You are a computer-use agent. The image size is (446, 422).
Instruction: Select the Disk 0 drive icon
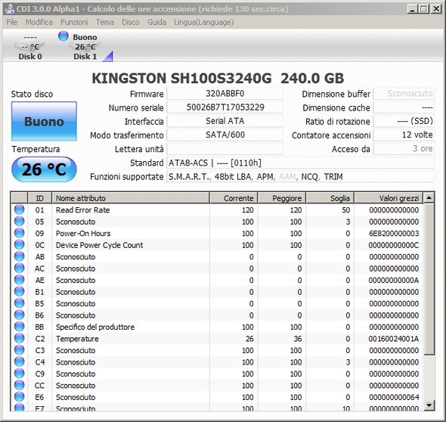(x=30, y=47)
